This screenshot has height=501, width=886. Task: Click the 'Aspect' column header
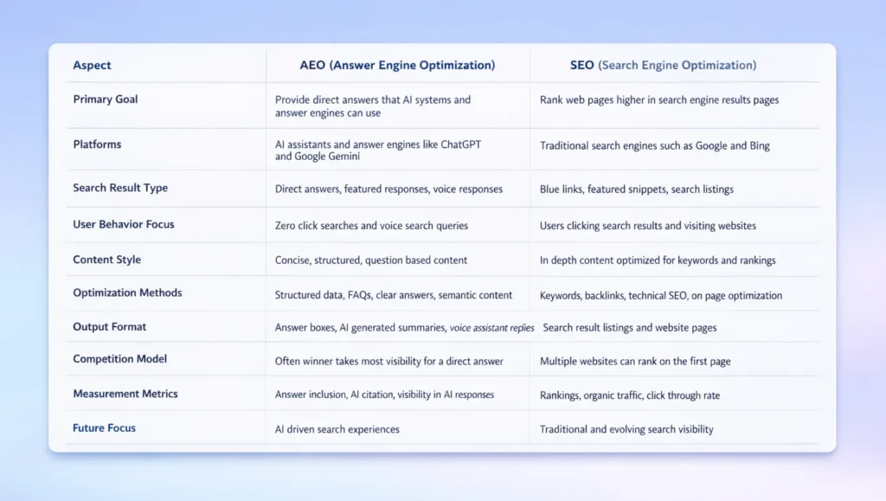[92, 65]
